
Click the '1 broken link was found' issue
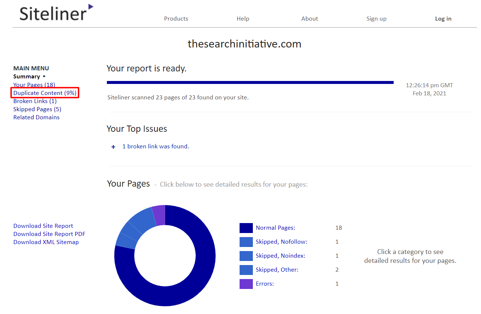(156, 147)
